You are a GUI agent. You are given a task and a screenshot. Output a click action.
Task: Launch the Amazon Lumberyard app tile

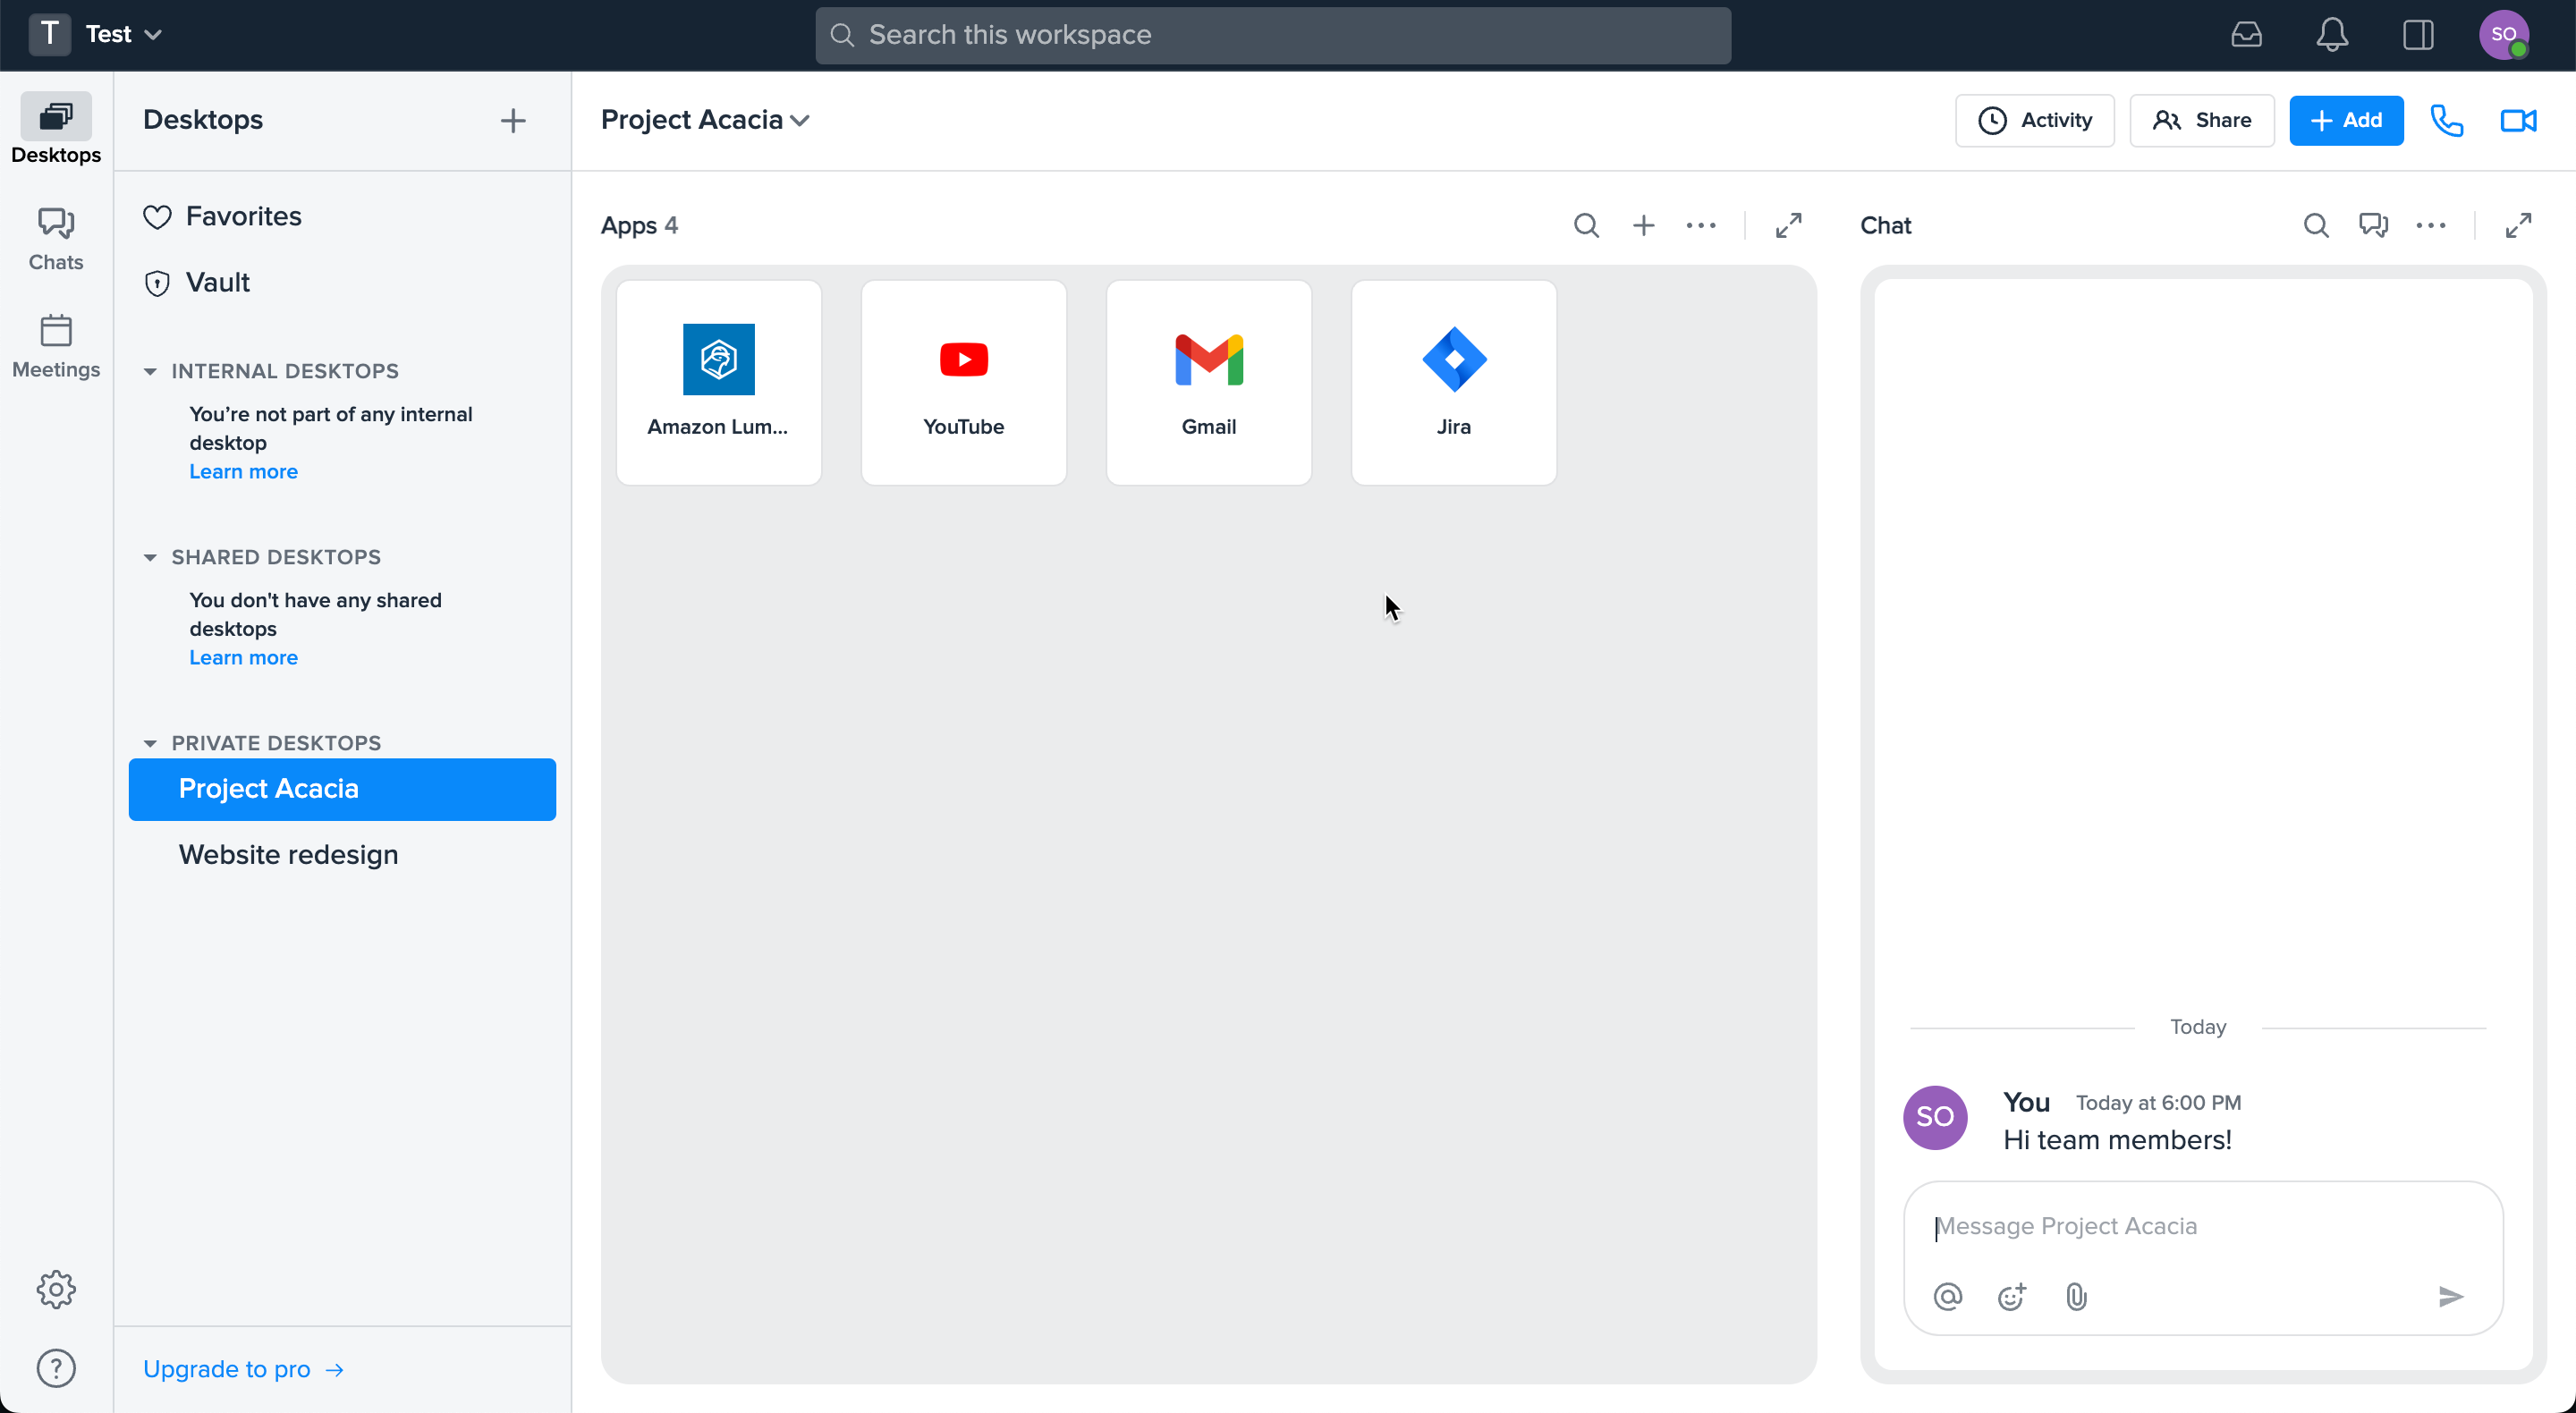[719, 382]
